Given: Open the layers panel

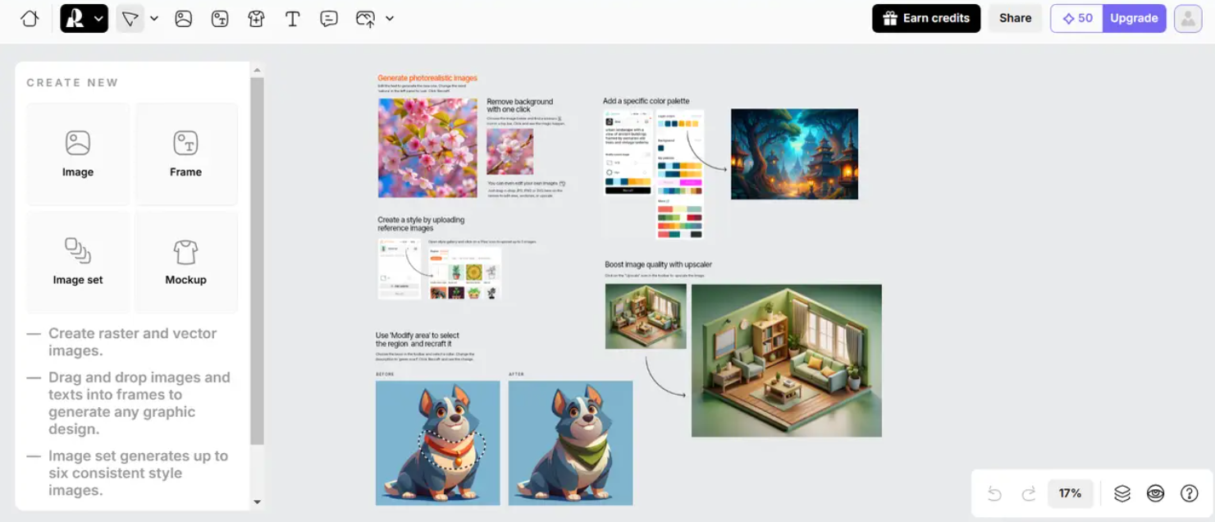Looking at the screenshot, I should pyautogui.click(x=1122, y=493).
